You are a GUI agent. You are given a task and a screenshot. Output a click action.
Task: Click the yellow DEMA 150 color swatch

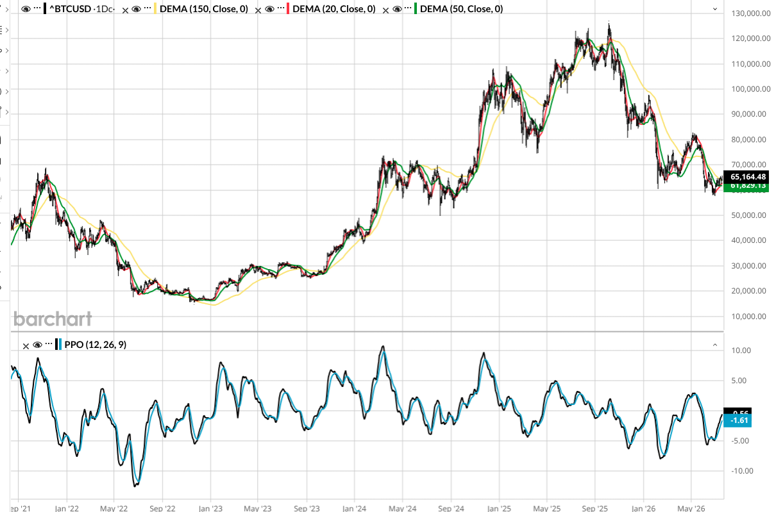click(155, 9)
